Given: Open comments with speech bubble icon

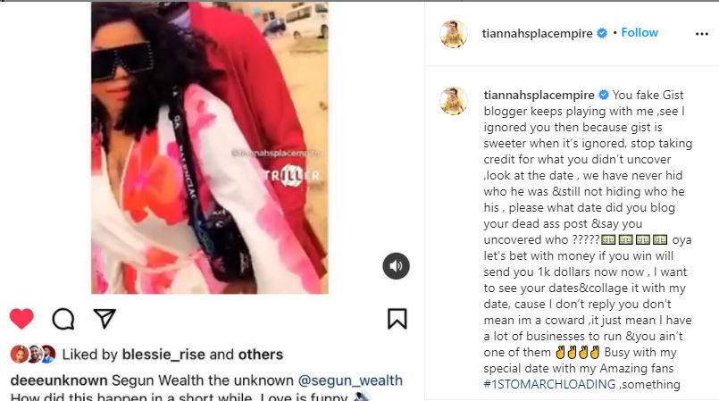Looking at the screenshot, I should [63, 319].
